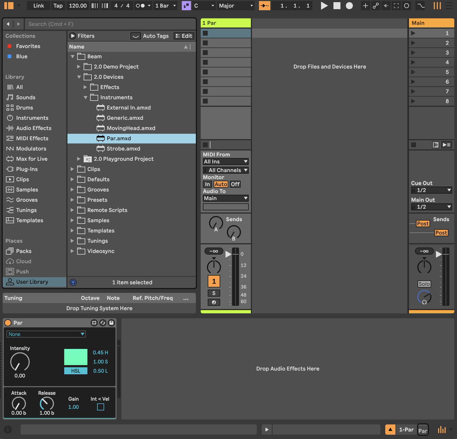Click the HSL mode button
This screenshot has height=439, width=457.
click(x=76, y=371)
